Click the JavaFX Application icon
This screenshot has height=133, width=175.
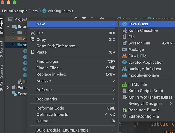tap(125, 62)
